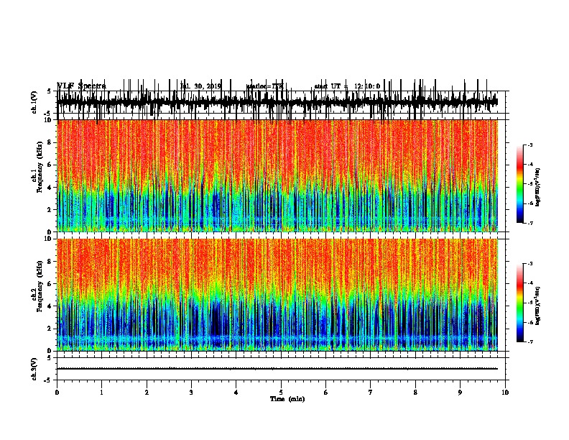This screenshot has width=569, height=440.
Task: Click the '-3' label on ch.2 color bar
Action: click(x=529, y=264)
